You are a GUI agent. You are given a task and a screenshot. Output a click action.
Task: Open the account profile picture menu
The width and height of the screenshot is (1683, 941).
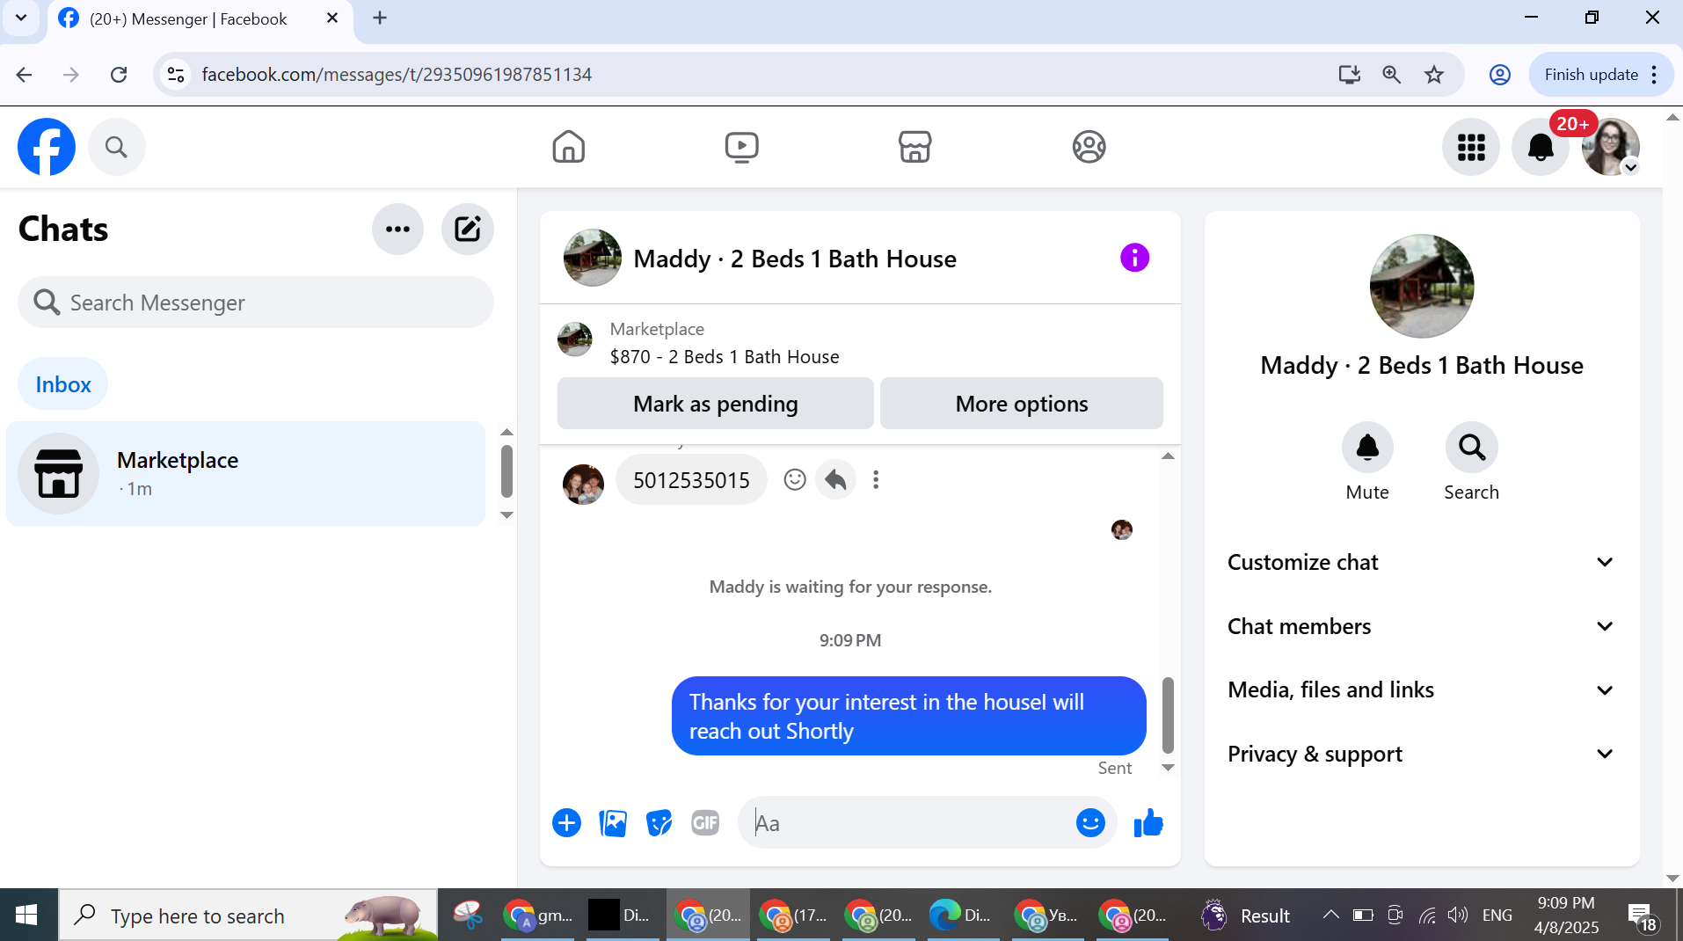[x=1610, y=147]
